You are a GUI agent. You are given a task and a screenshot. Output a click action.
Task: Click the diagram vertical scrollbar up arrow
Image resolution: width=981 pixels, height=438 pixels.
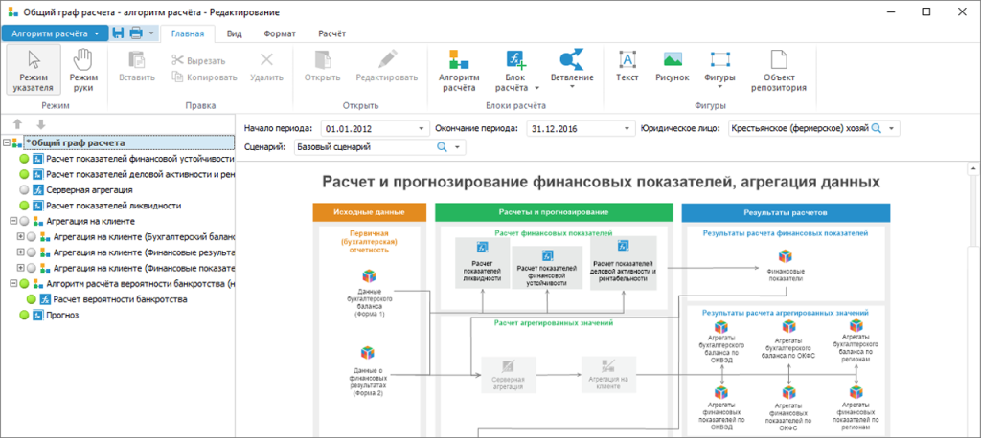(x=973, y=168)
